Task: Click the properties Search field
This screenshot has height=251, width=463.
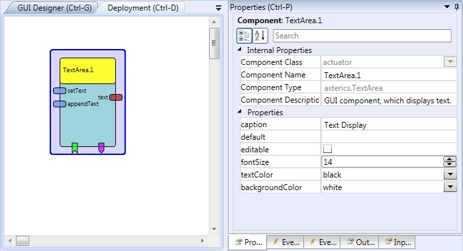Action: (x=362, y=36)
